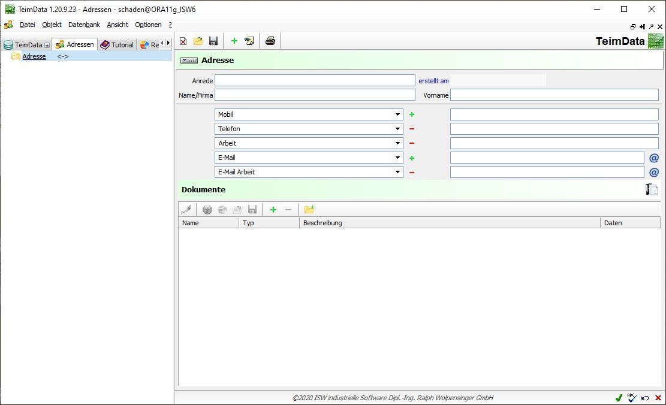Switch to the Tutorial tab

click(117, 45)
